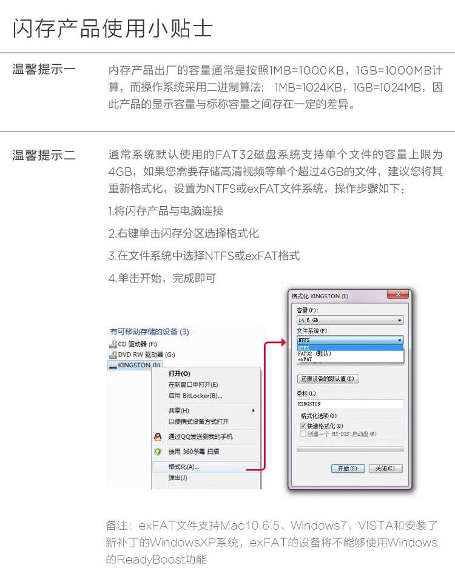This screenshot has height=571, width=455.
Task: Click the 关闭(C) button
Action: [385, 469]
